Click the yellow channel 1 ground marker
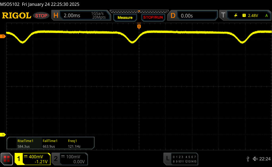This screenshot has width=272, height=167. [3, 135]
